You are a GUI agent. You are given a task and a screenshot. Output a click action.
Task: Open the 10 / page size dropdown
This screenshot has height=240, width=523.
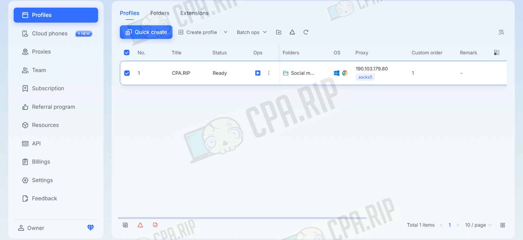point(478,225)
